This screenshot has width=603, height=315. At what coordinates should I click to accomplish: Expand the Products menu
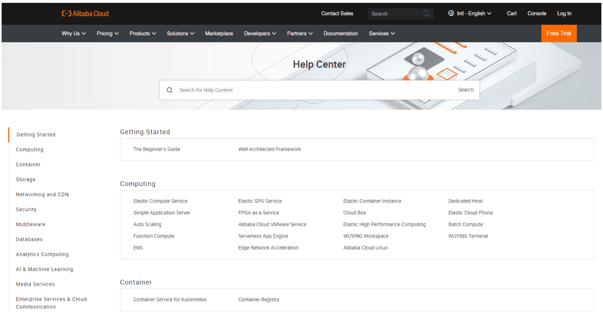click(143, 34)
